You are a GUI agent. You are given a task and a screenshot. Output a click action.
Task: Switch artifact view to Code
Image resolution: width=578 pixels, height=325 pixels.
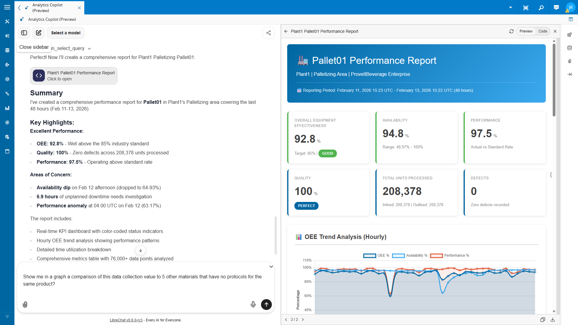coord(542,31)
